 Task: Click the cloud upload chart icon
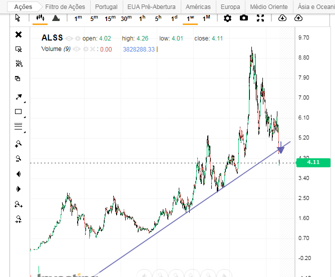tap(298, 18)
